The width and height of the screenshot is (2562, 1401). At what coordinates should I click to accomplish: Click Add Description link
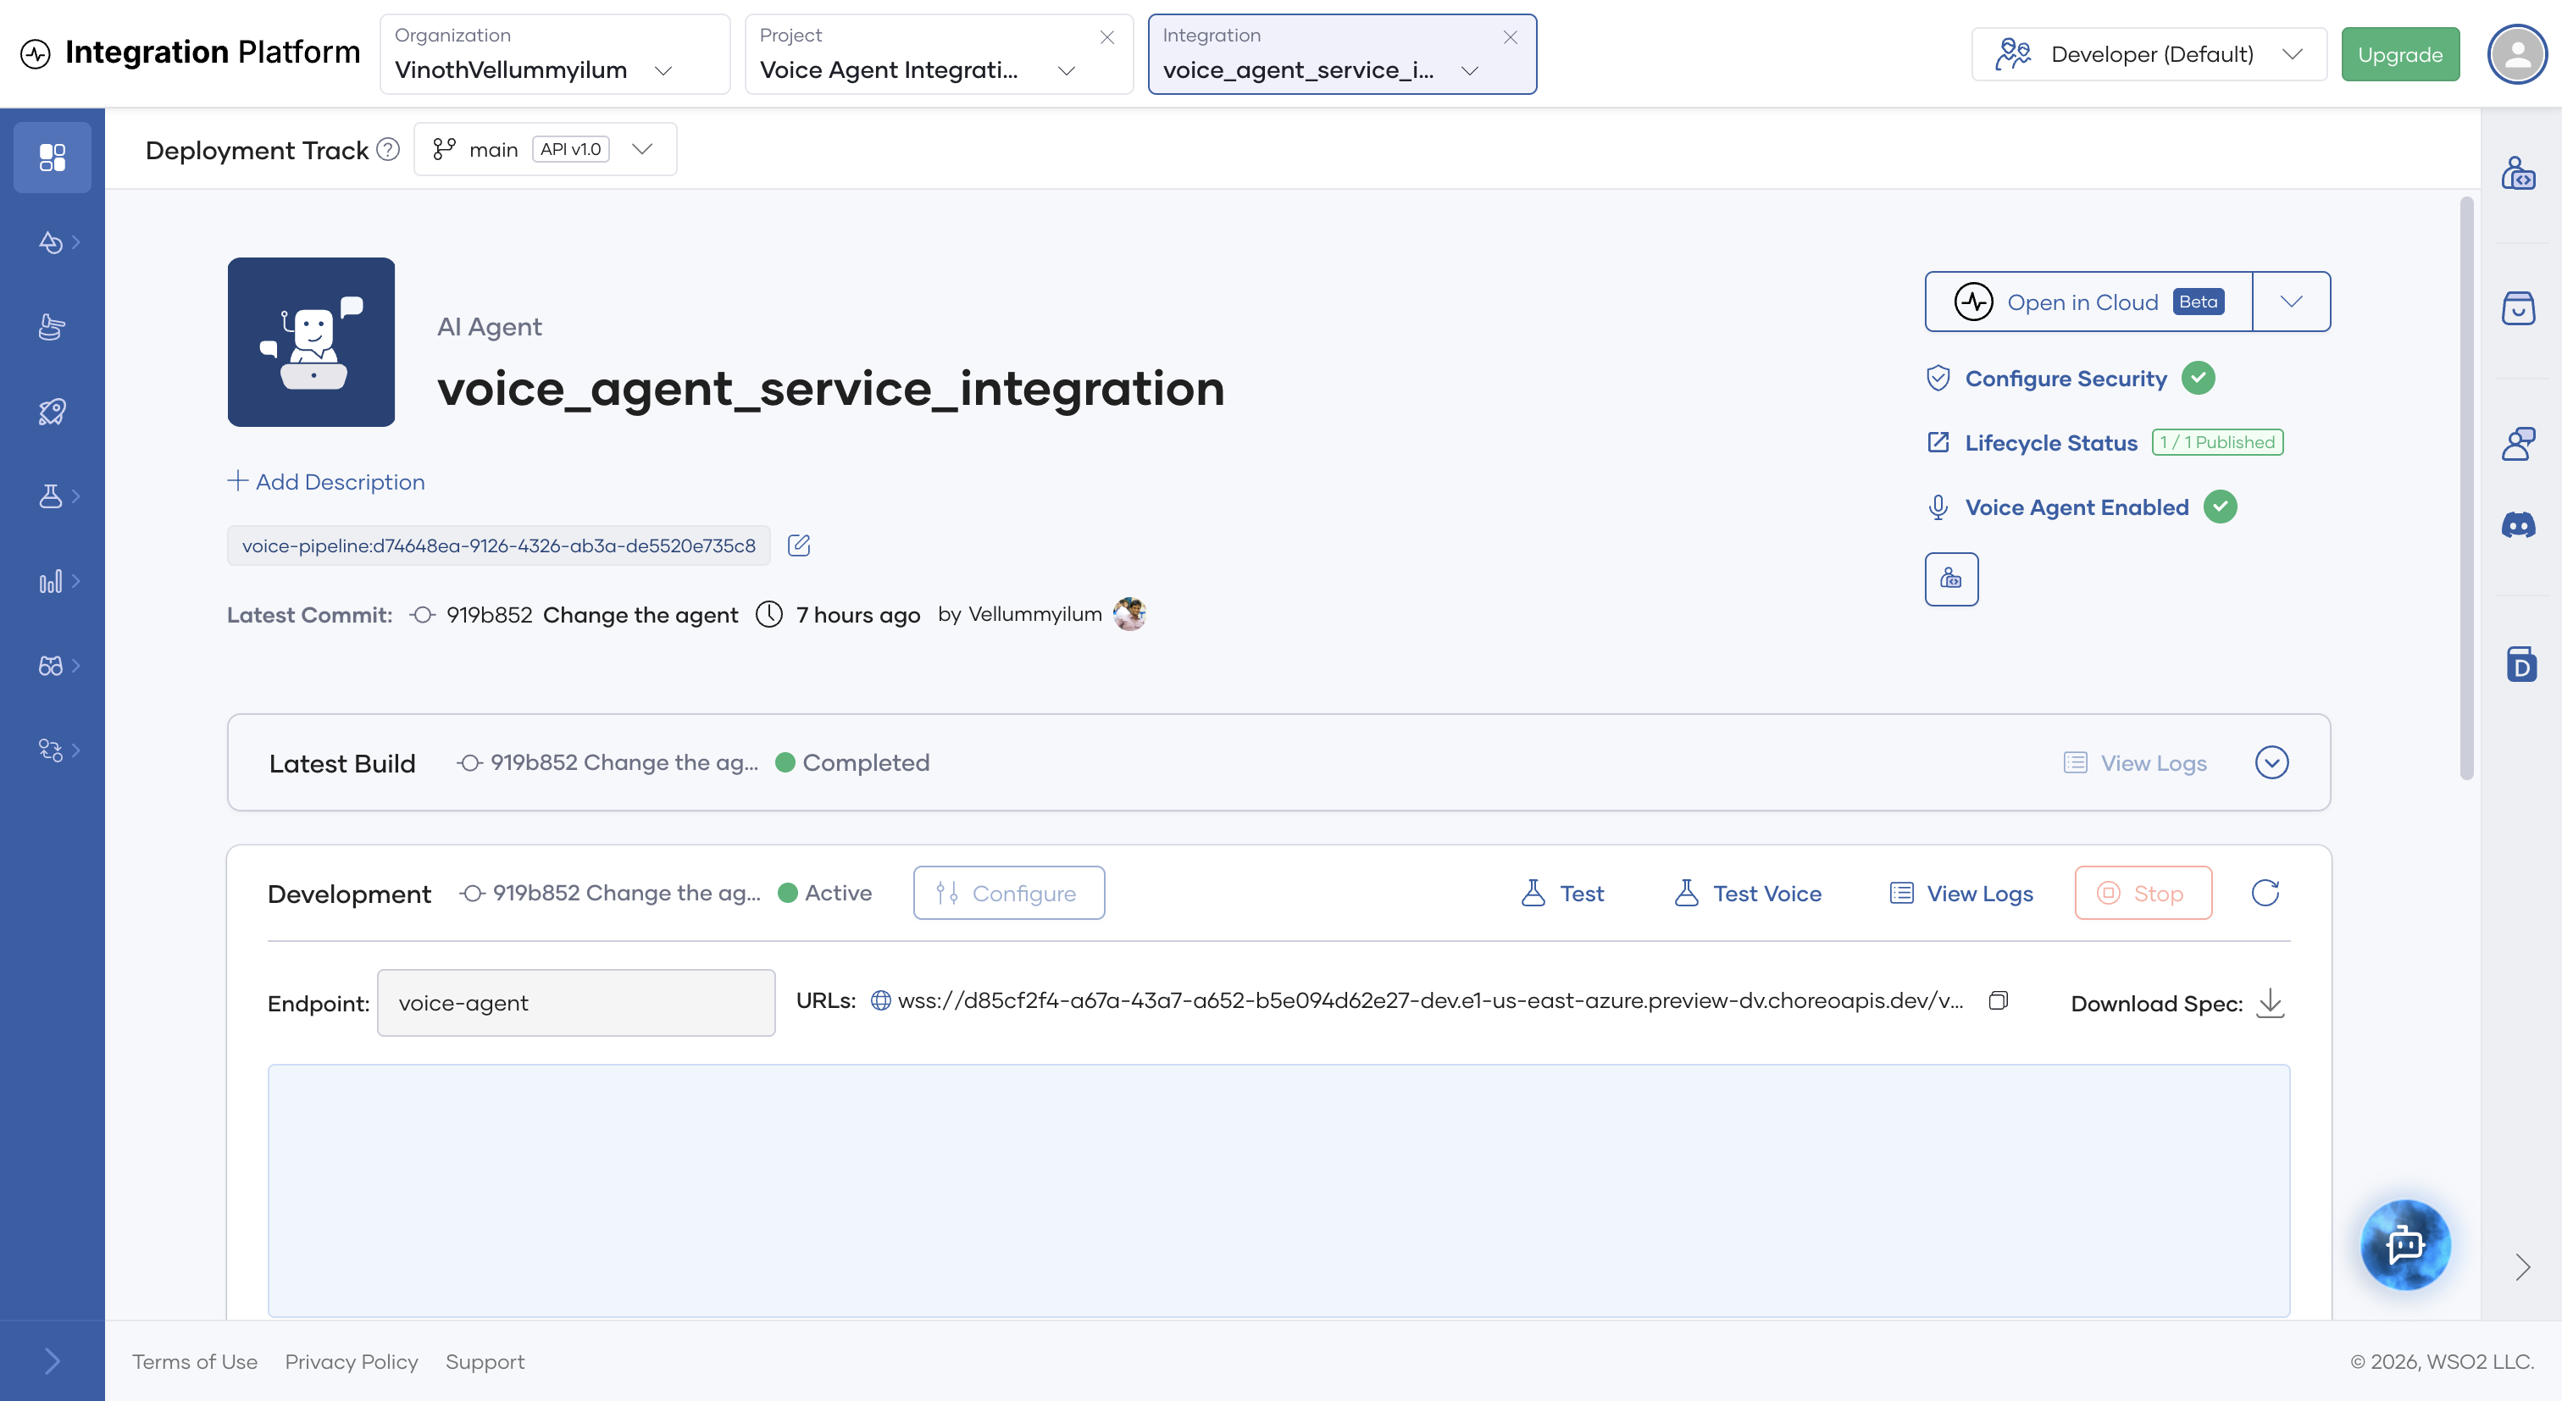pos(326,481)
